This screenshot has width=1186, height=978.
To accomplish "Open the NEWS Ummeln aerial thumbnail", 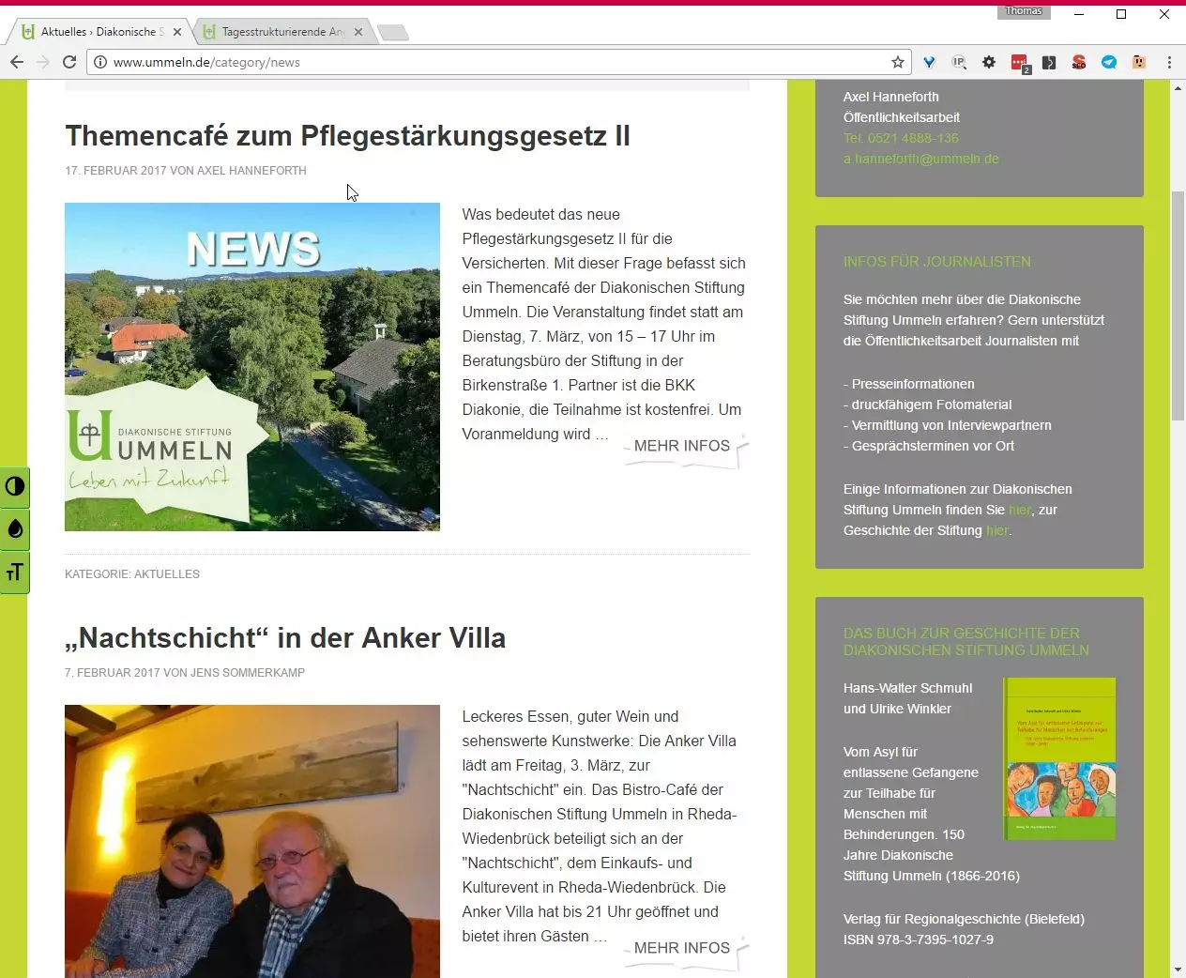I will tap(252, 367).
